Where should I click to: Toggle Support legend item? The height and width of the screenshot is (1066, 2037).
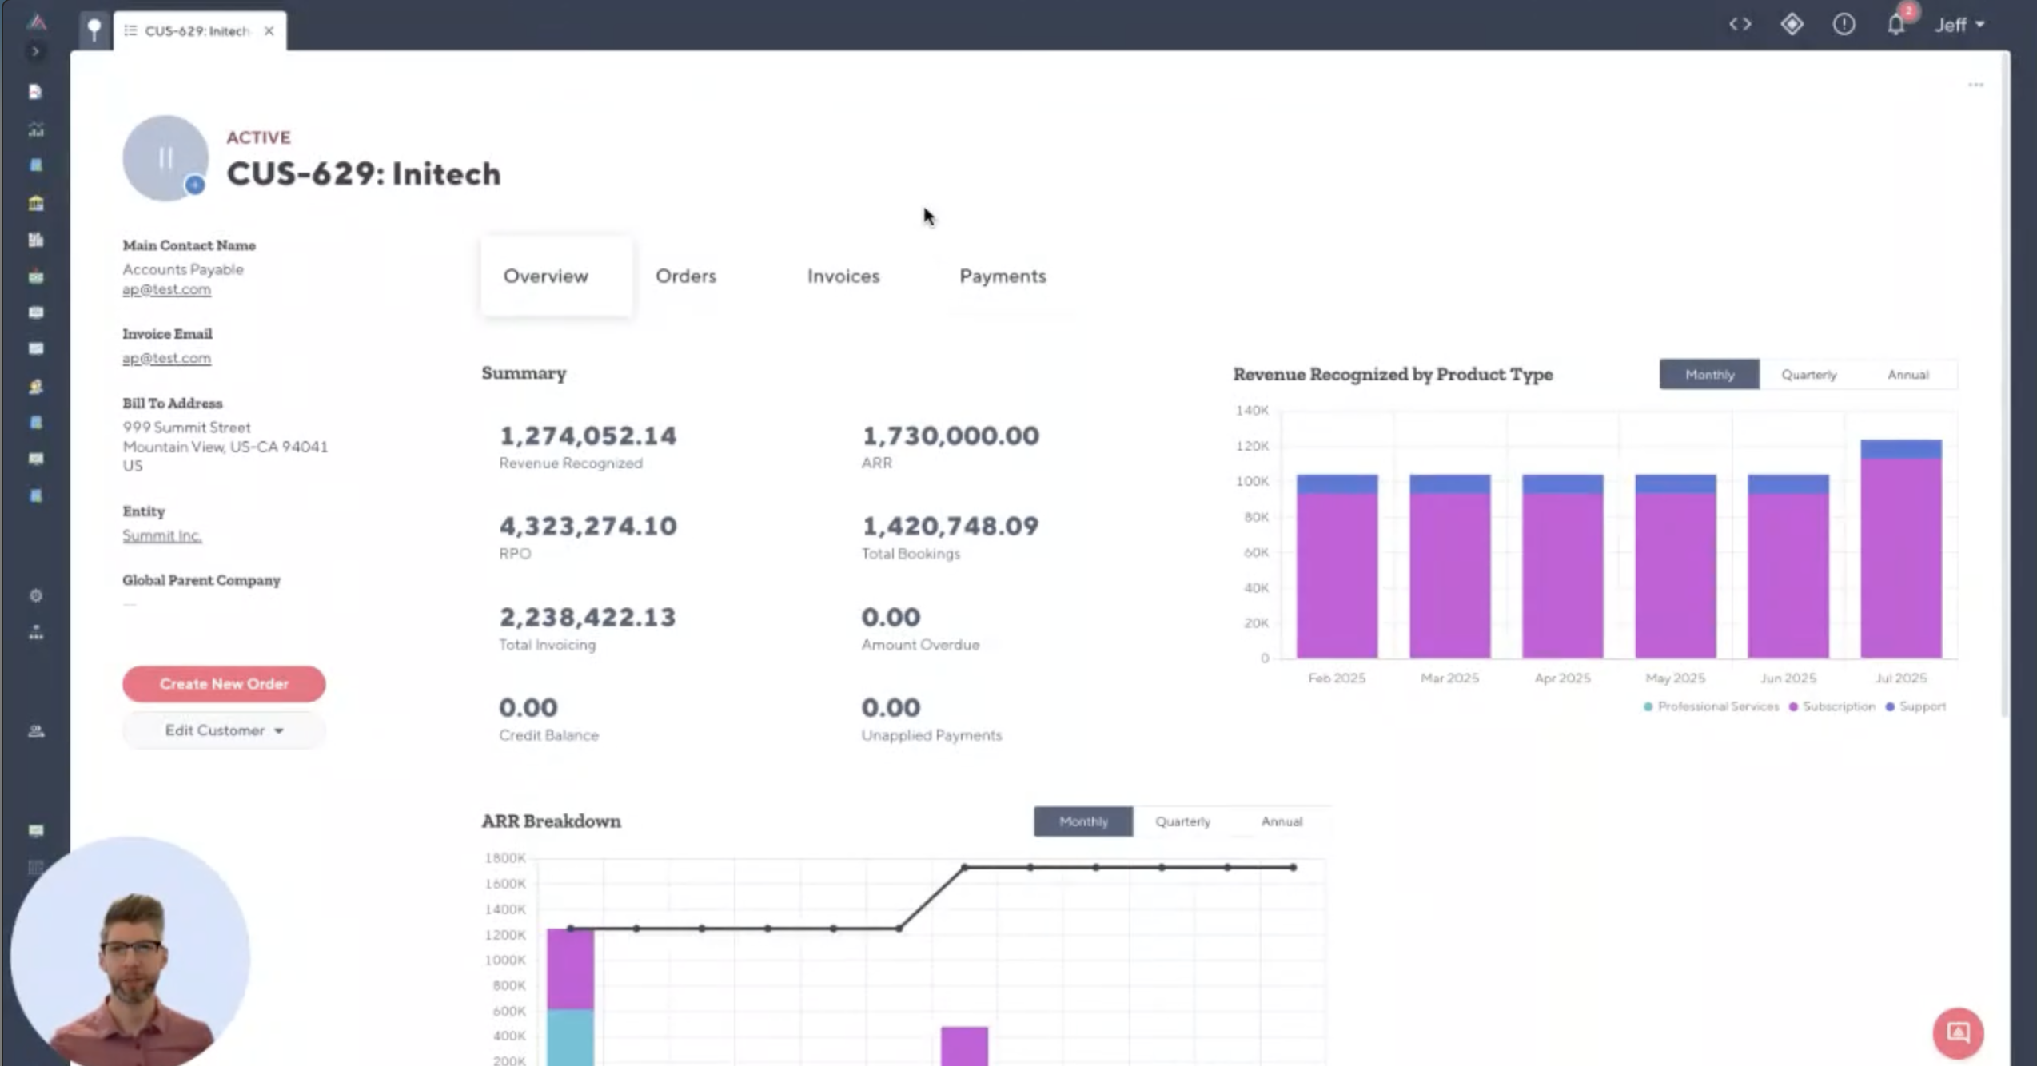pos(1915,706)
